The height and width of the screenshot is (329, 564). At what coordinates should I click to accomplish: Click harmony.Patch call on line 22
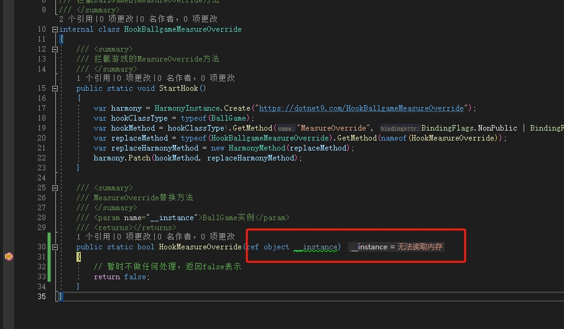tap(122, 158)
